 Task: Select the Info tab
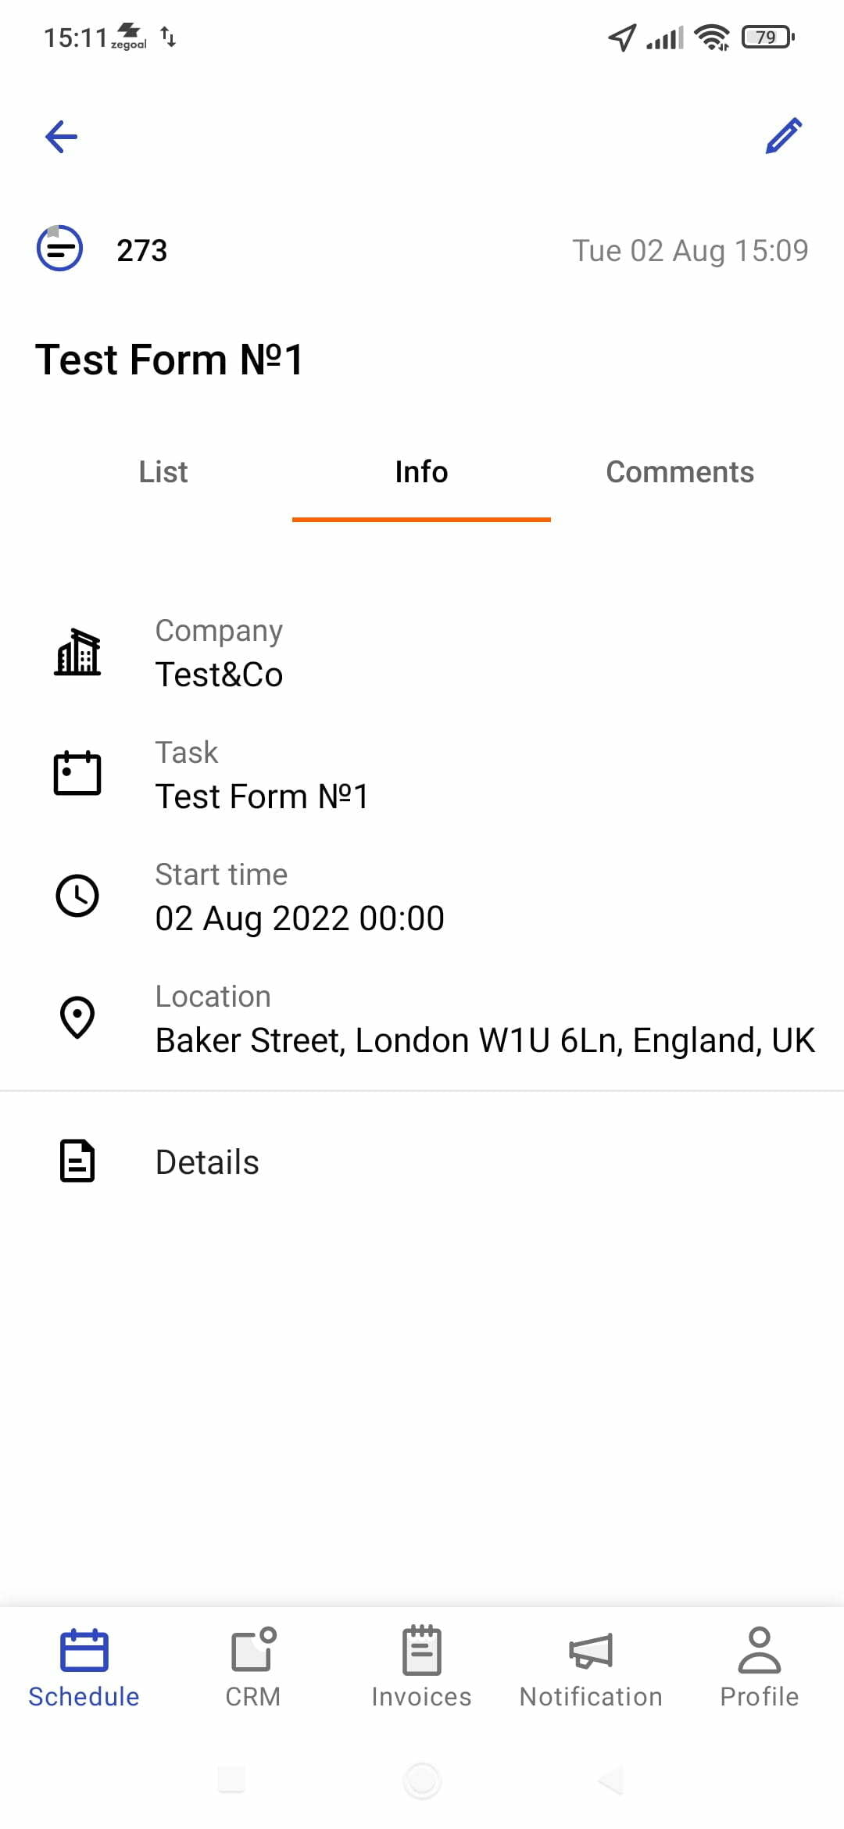(421, 472)
